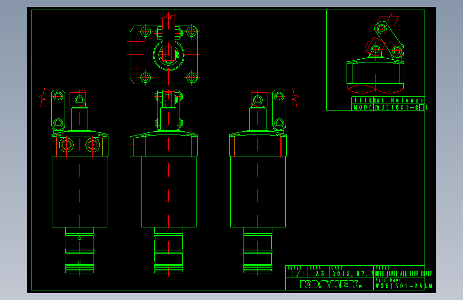This screenshot has width=463, height=300.
Task: Click the "SIZE" header label
Action: (x=315, y=268)
